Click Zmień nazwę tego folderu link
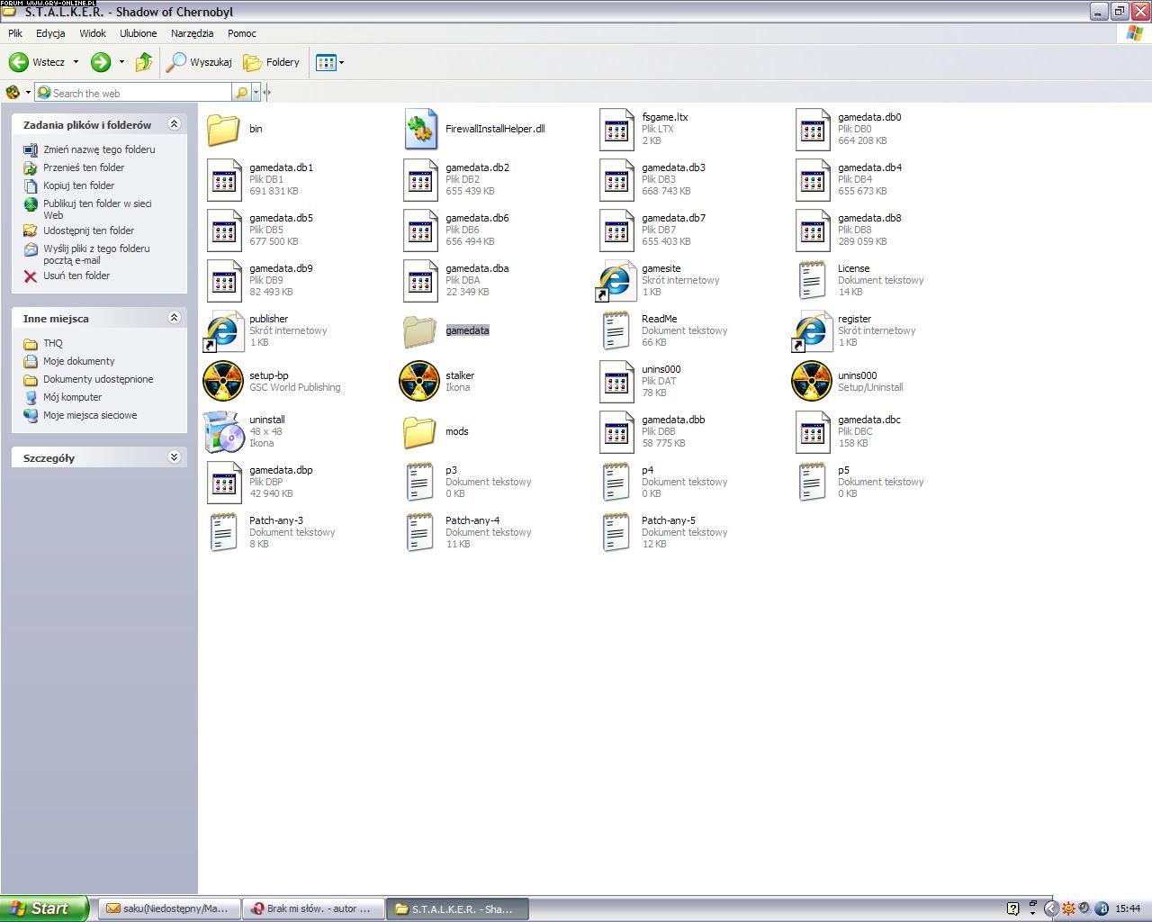The width and height of the screenshot is (1152, 922). point(99,149)
